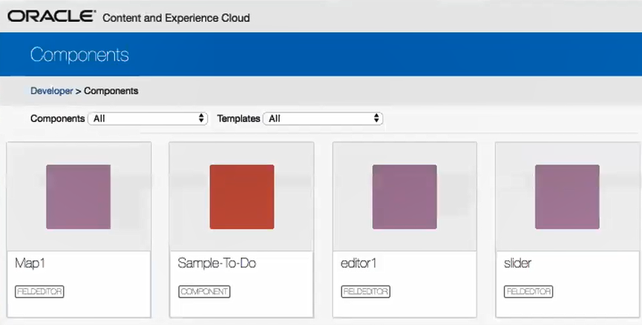This screenshot has height=325, width=642.
Task: Click the Components filter label
Action: pos(57,119)
